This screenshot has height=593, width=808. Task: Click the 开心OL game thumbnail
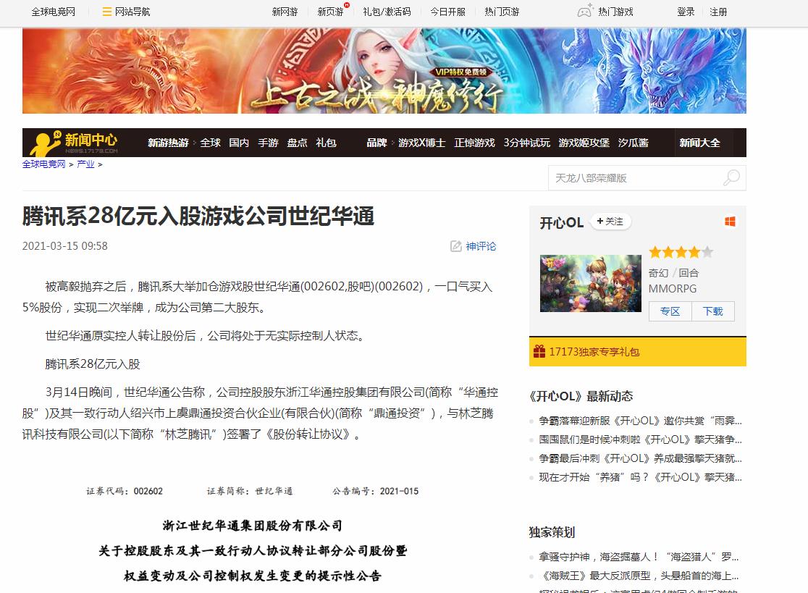point(591,283)
